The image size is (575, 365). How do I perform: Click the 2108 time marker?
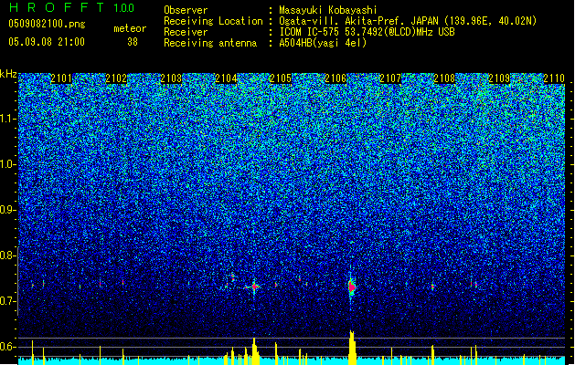[x=445, y=78]
